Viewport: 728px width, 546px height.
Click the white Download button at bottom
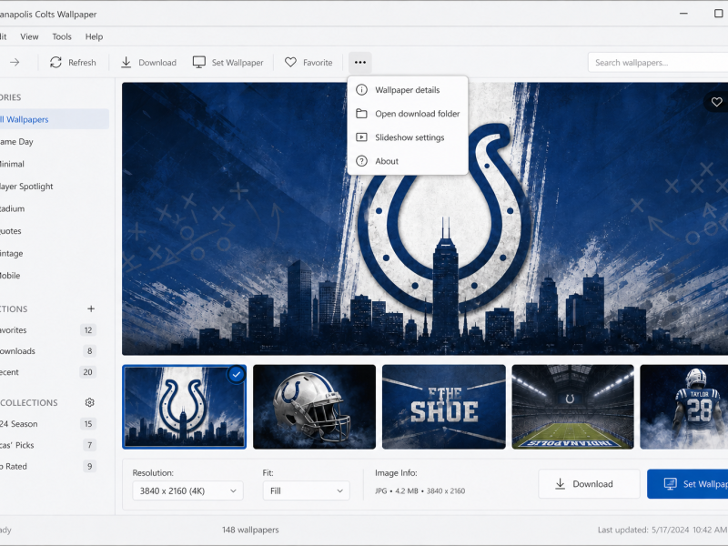coord(589,484)
